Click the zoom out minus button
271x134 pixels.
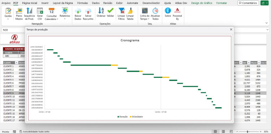(237, 131)
